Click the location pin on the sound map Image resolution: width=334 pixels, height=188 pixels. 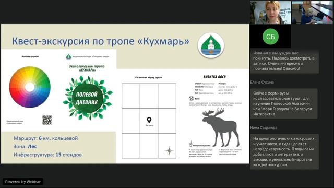tap(149, 120)
